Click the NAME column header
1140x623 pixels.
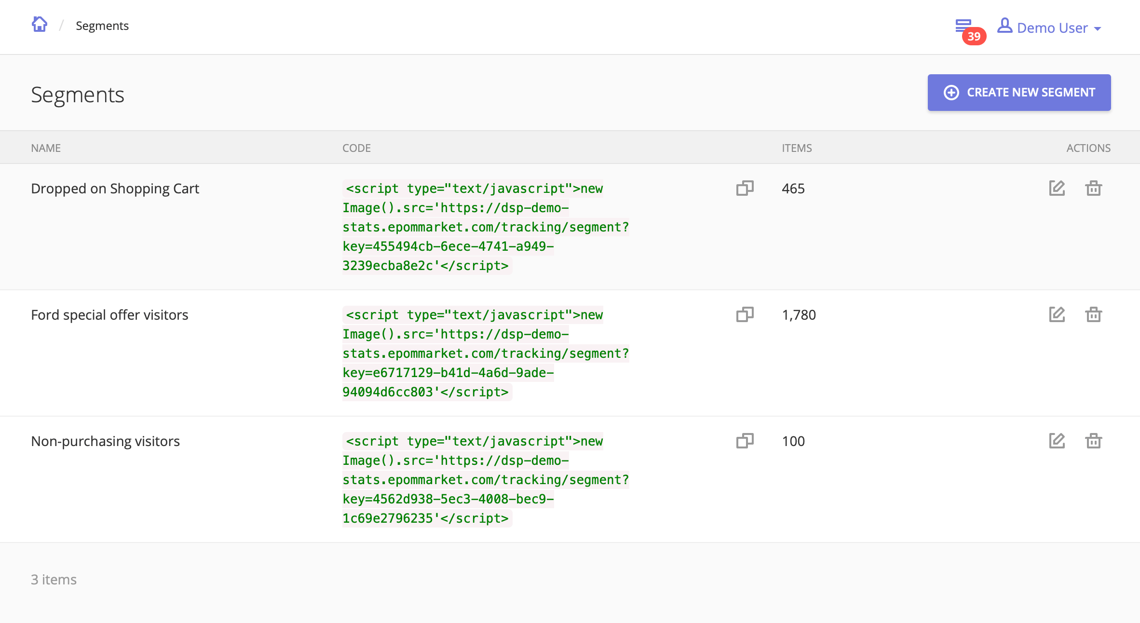click(x=46, y=148)
